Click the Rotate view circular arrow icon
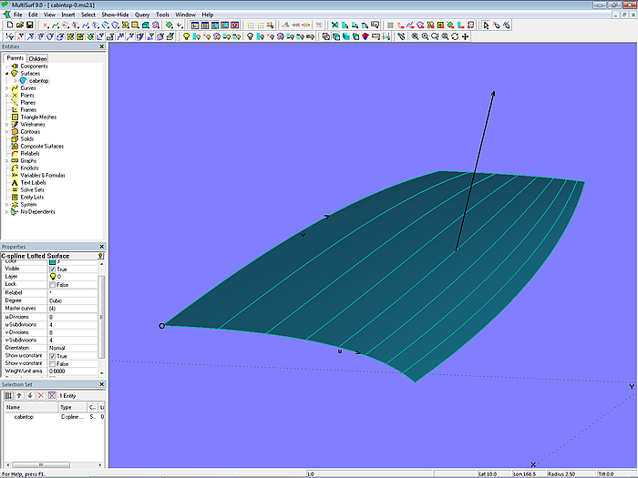638x478 pixels. (x=455, y=36)
